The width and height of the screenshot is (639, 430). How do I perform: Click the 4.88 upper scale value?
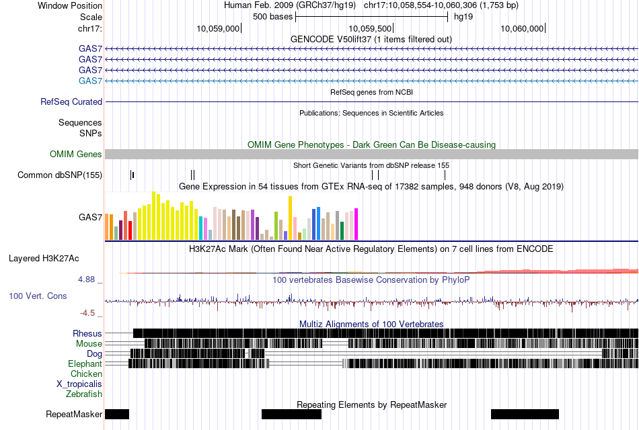(86, 279)
